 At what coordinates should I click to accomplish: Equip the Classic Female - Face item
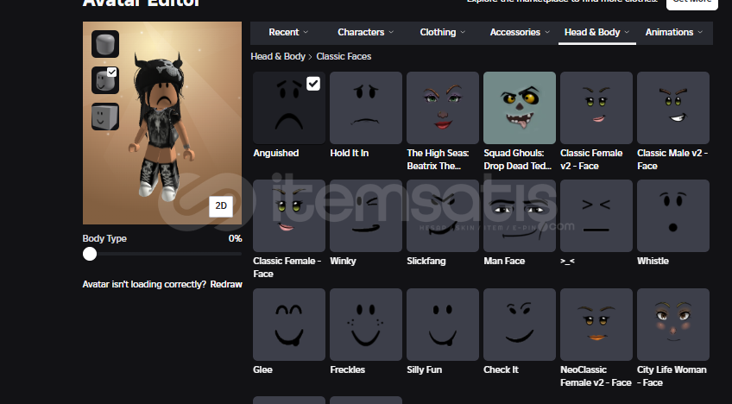pyautogui.click(x=289, y=216)
